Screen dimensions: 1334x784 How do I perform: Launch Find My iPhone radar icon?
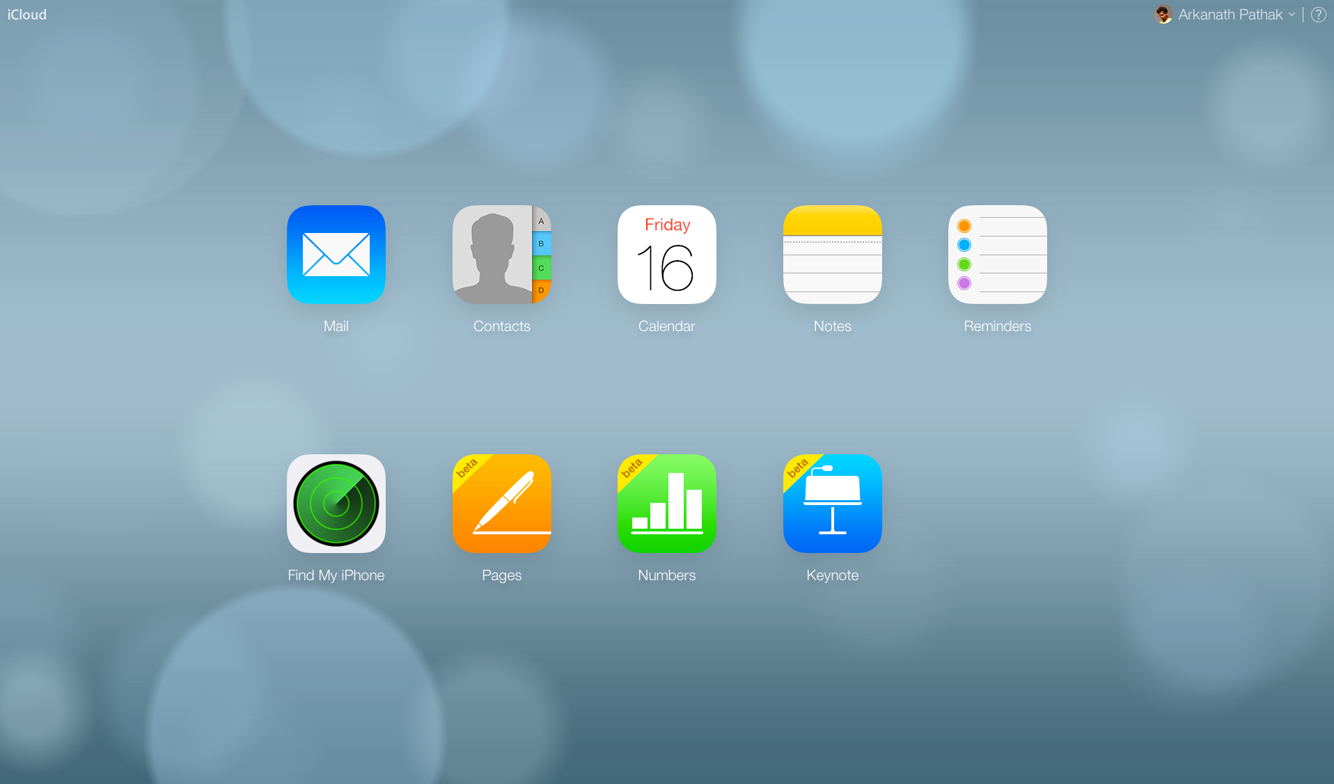[336, 504]
